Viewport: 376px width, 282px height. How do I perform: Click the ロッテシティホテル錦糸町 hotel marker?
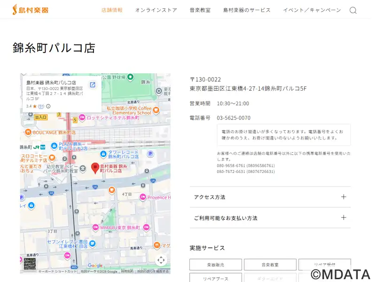coord(82,117)
